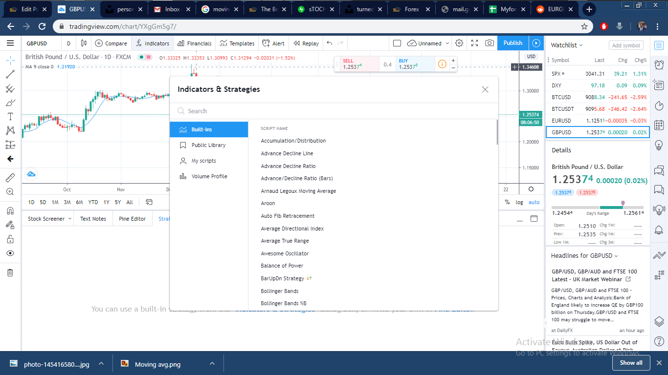Select the Text tool in left toolbar
The image size is (668, 375).
[x=10, y=117]
